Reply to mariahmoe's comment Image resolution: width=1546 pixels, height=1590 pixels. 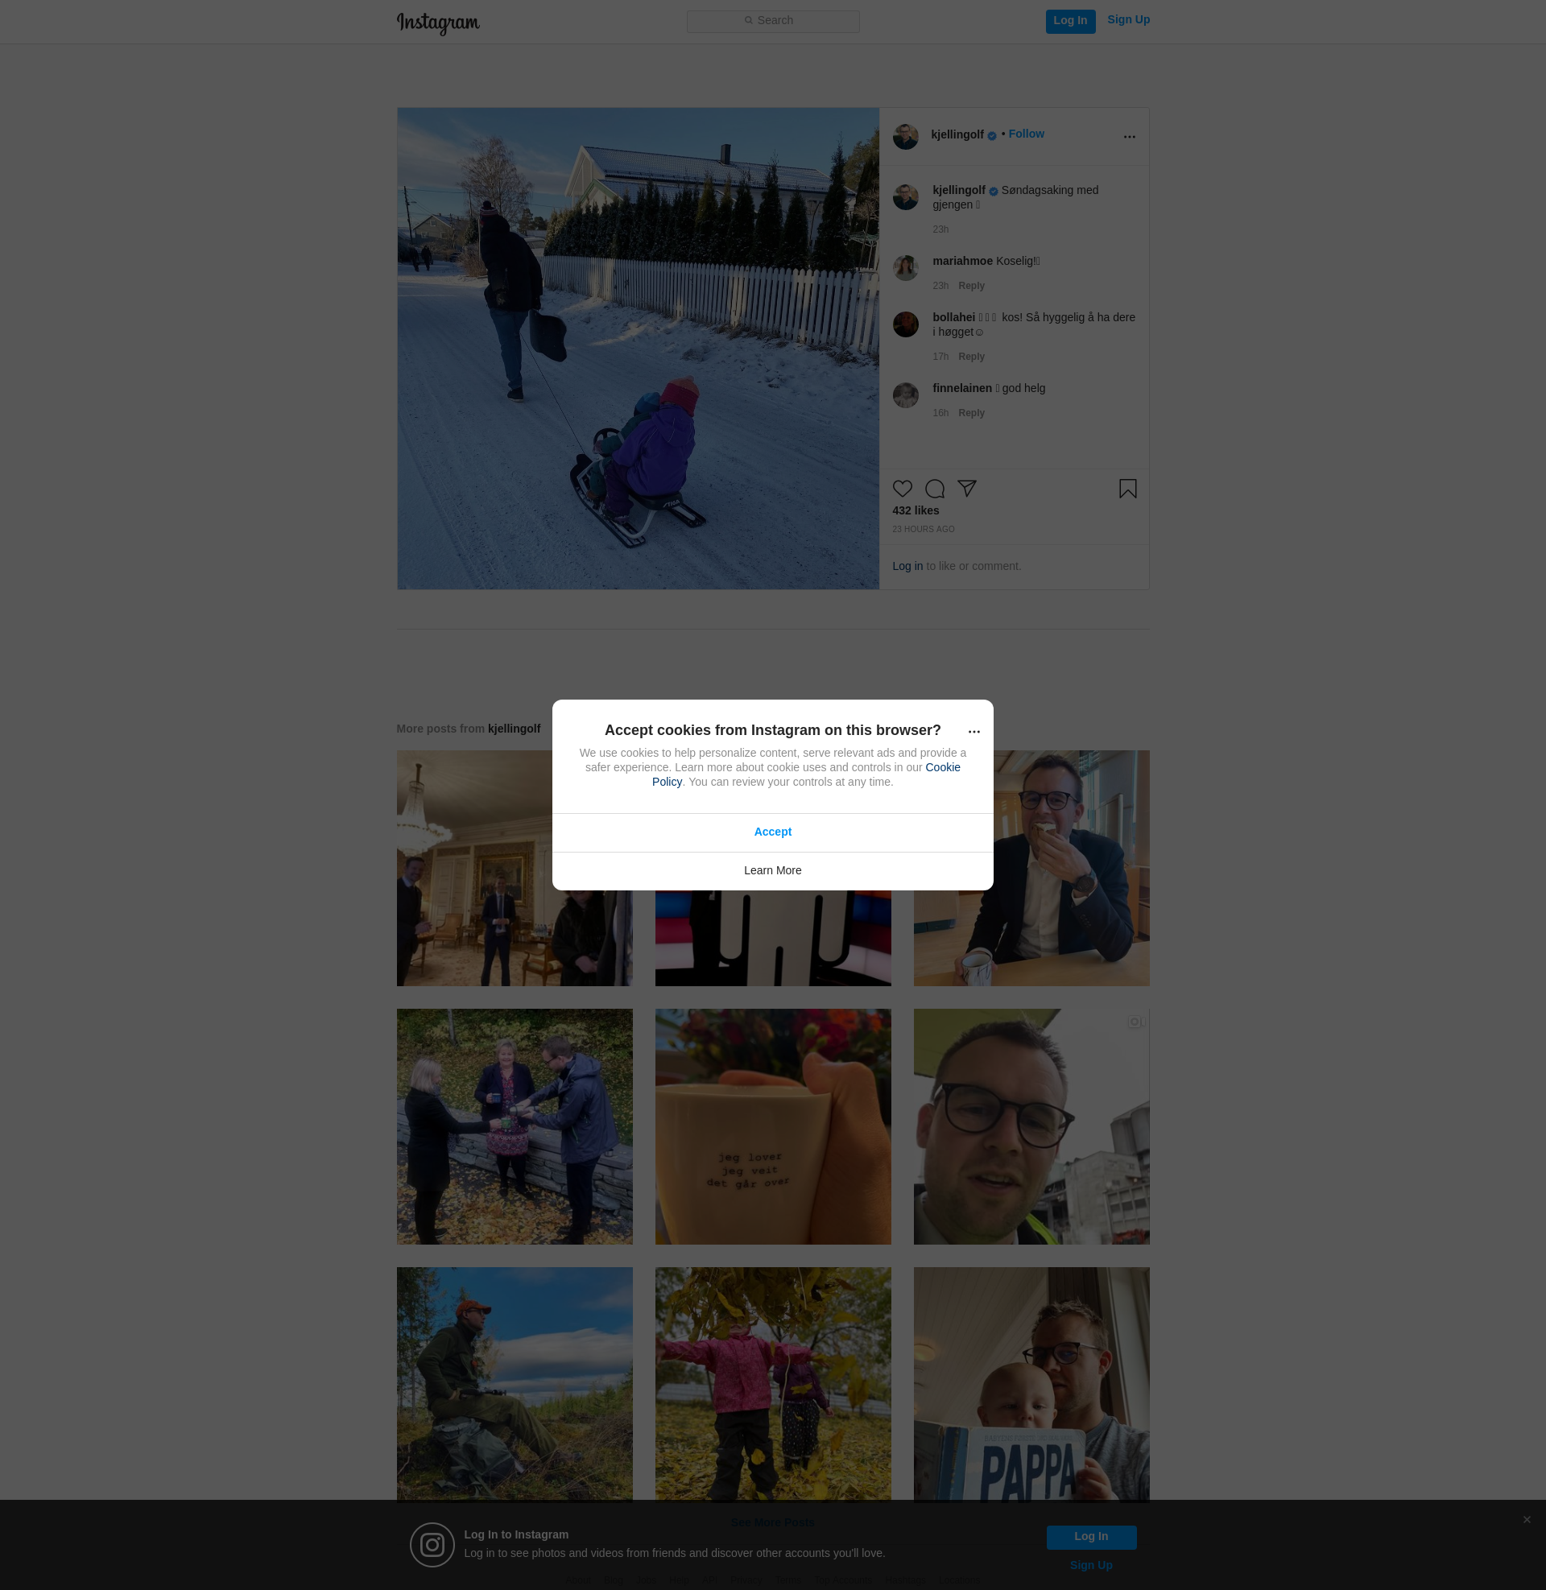point(971,286)
